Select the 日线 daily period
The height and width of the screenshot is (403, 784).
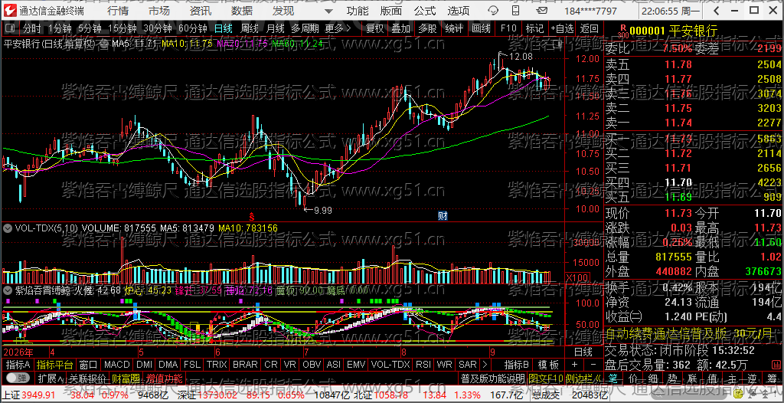pos(224,28)
